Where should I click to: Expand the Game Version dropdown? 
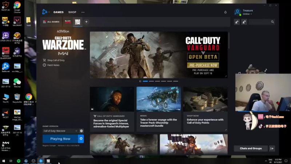pos(60,131)
